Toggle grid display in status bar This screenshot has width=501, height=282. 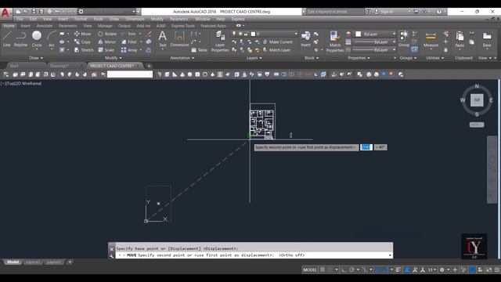tap(323, 269)
